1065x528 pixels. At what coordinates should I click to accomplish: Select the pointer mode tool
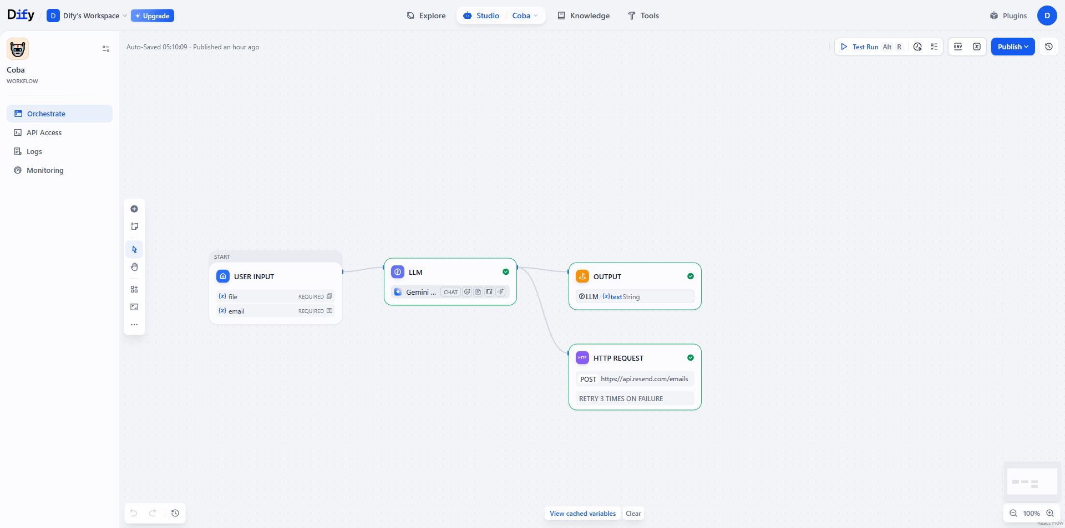pos(134,249)
